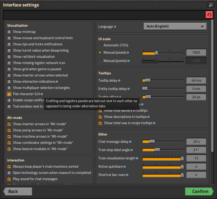Click the Shortcut bar rows slider
This screenshot has width=217, height=199.
coord(163,175)
